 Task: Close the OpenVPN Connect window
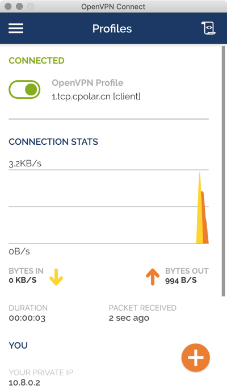coord(8,6)
